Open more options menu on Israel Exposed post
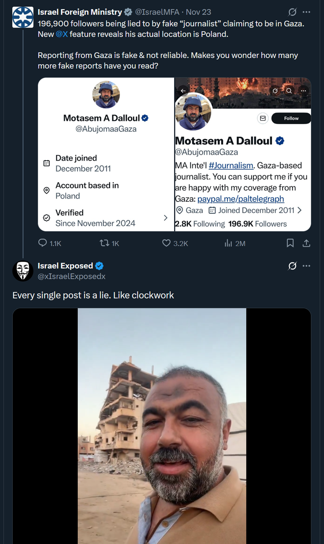The height and width of the screenshot is (544, 324). point(307,266)
